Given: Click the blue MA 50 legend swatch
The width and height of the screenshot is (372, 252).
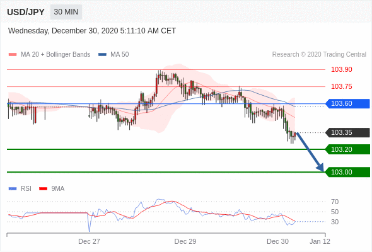Looking at the screenshot, I should (x=102, y=55).
